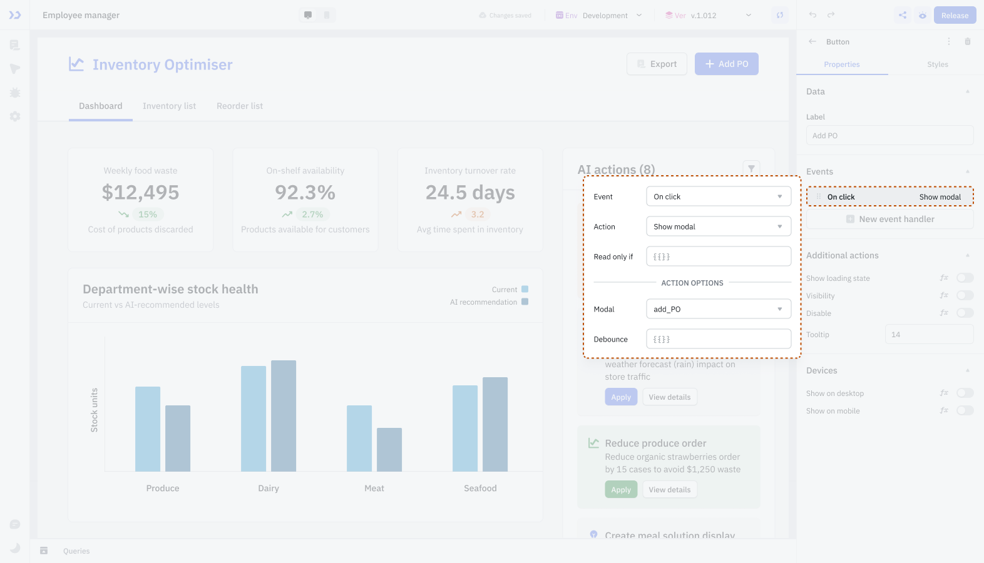This screenshot has width=984, height=563.
Task: Add a New event handler
Action: click(889, 219)
